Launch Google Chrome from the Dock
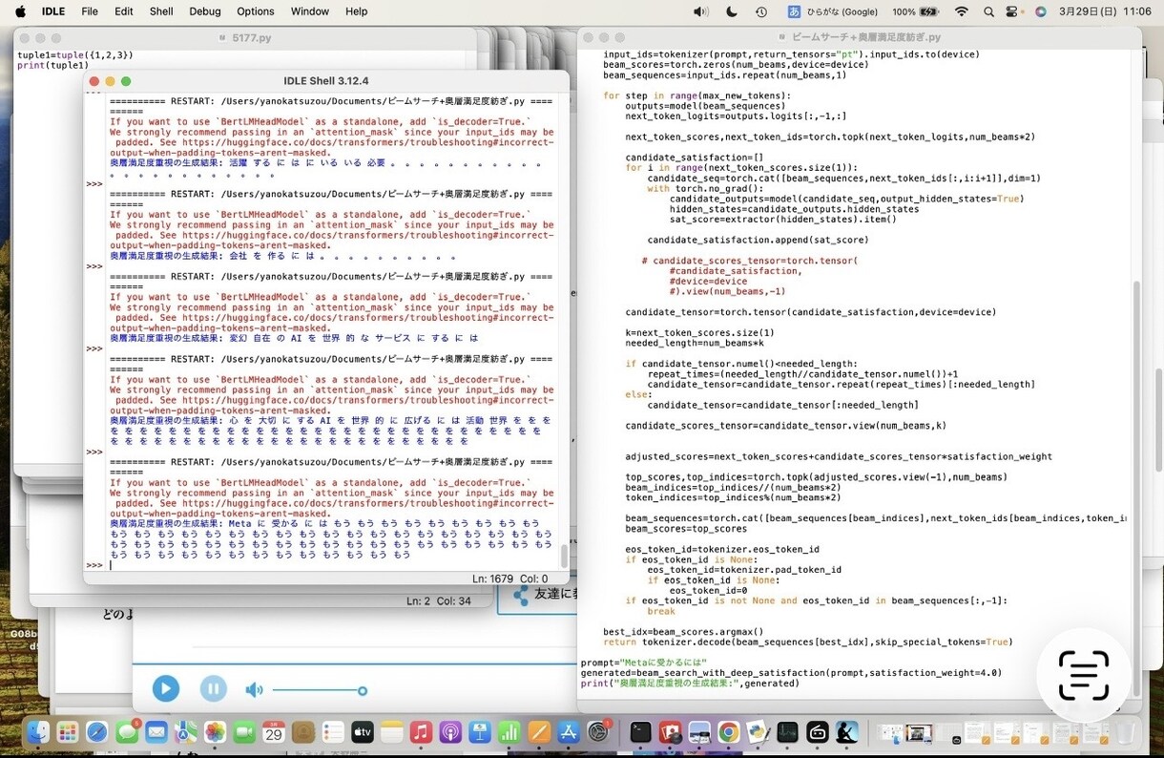 coord(729,732)
